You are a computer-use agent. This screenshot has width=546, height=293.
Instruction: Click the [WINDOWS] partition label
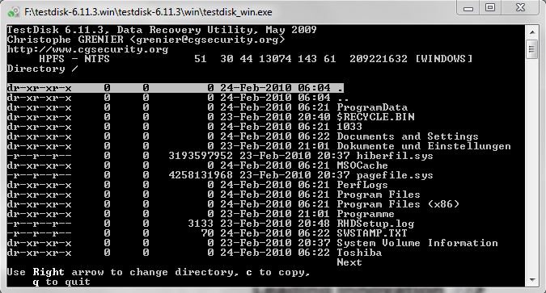coord(444,59)
